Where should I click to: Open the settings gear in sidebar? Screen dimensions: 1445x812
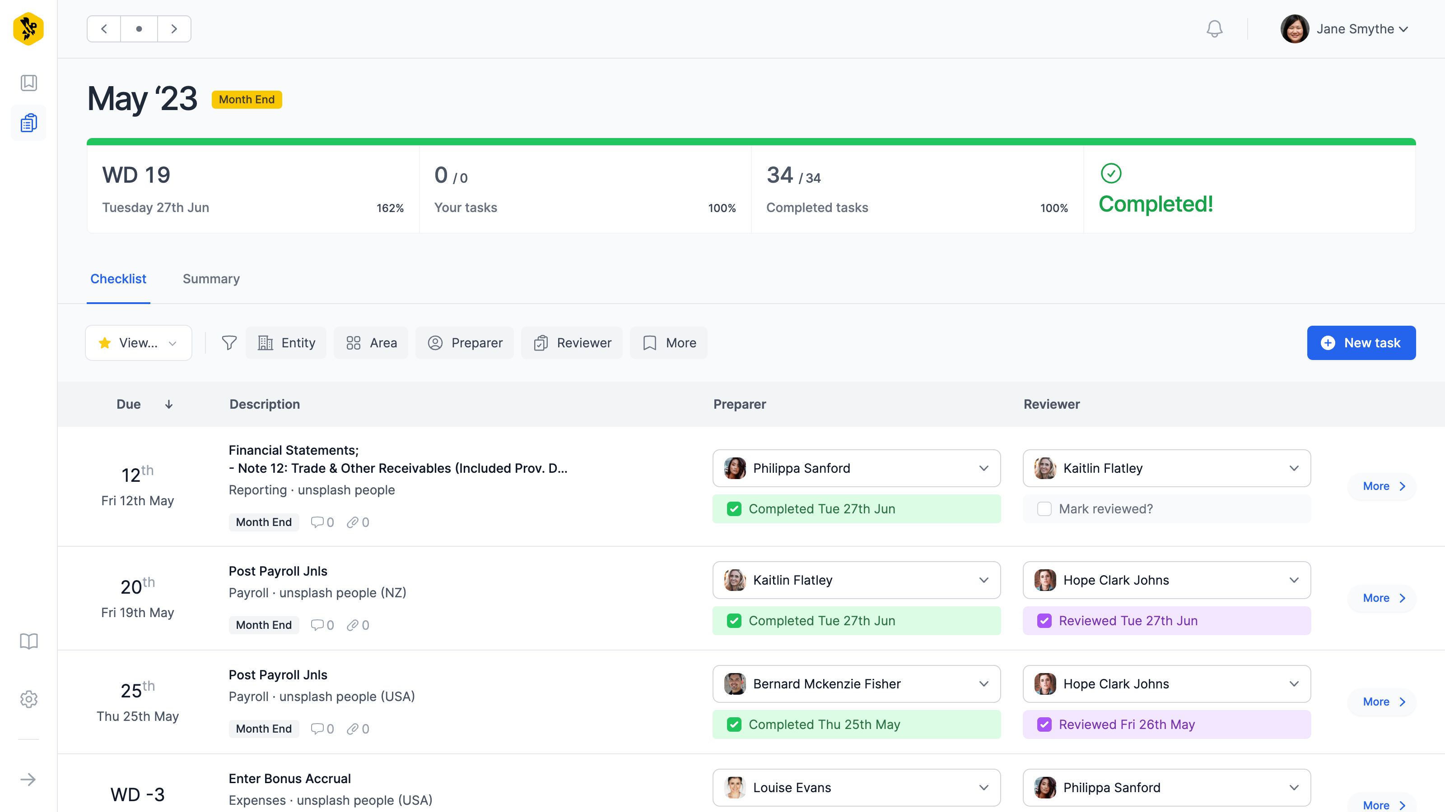[28, 699]
